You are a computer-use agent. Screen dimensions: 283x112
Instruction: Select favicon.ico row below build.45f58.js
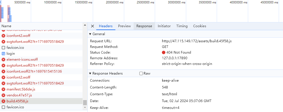[x=41, y=107]
